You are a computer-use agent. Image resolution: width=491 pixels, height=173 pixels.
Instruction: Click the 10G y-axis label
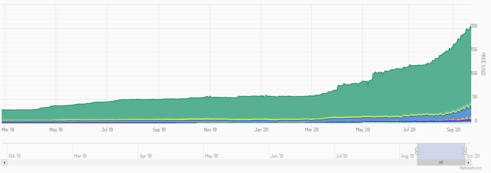pyautogui.click(x=474, y=73)
